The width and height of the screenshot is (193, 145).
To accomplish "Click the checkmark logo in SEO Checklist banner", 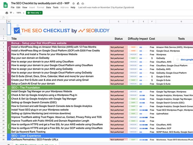I will (17, 30).
